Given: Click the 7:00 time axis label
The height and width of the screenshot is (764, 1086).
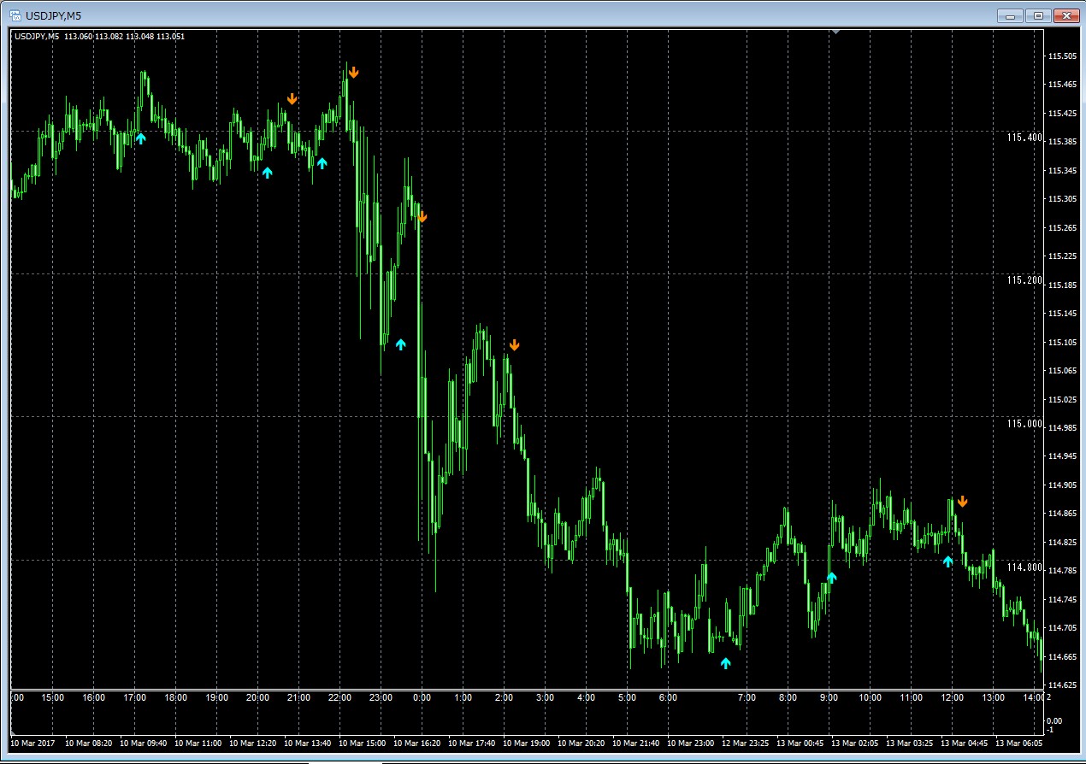Looking at the screenshot, I should (747, 698).
